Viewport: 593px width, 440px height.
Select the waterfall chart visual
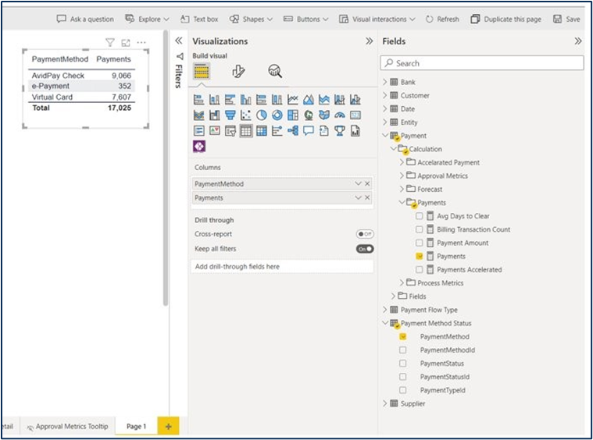tap(214, 115)
